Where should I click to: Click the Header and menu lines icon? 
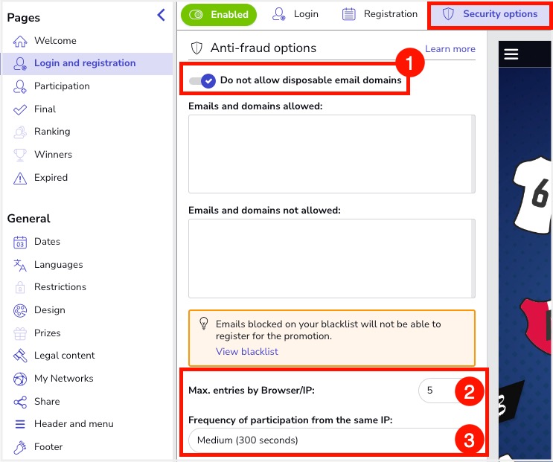(20, 424)
